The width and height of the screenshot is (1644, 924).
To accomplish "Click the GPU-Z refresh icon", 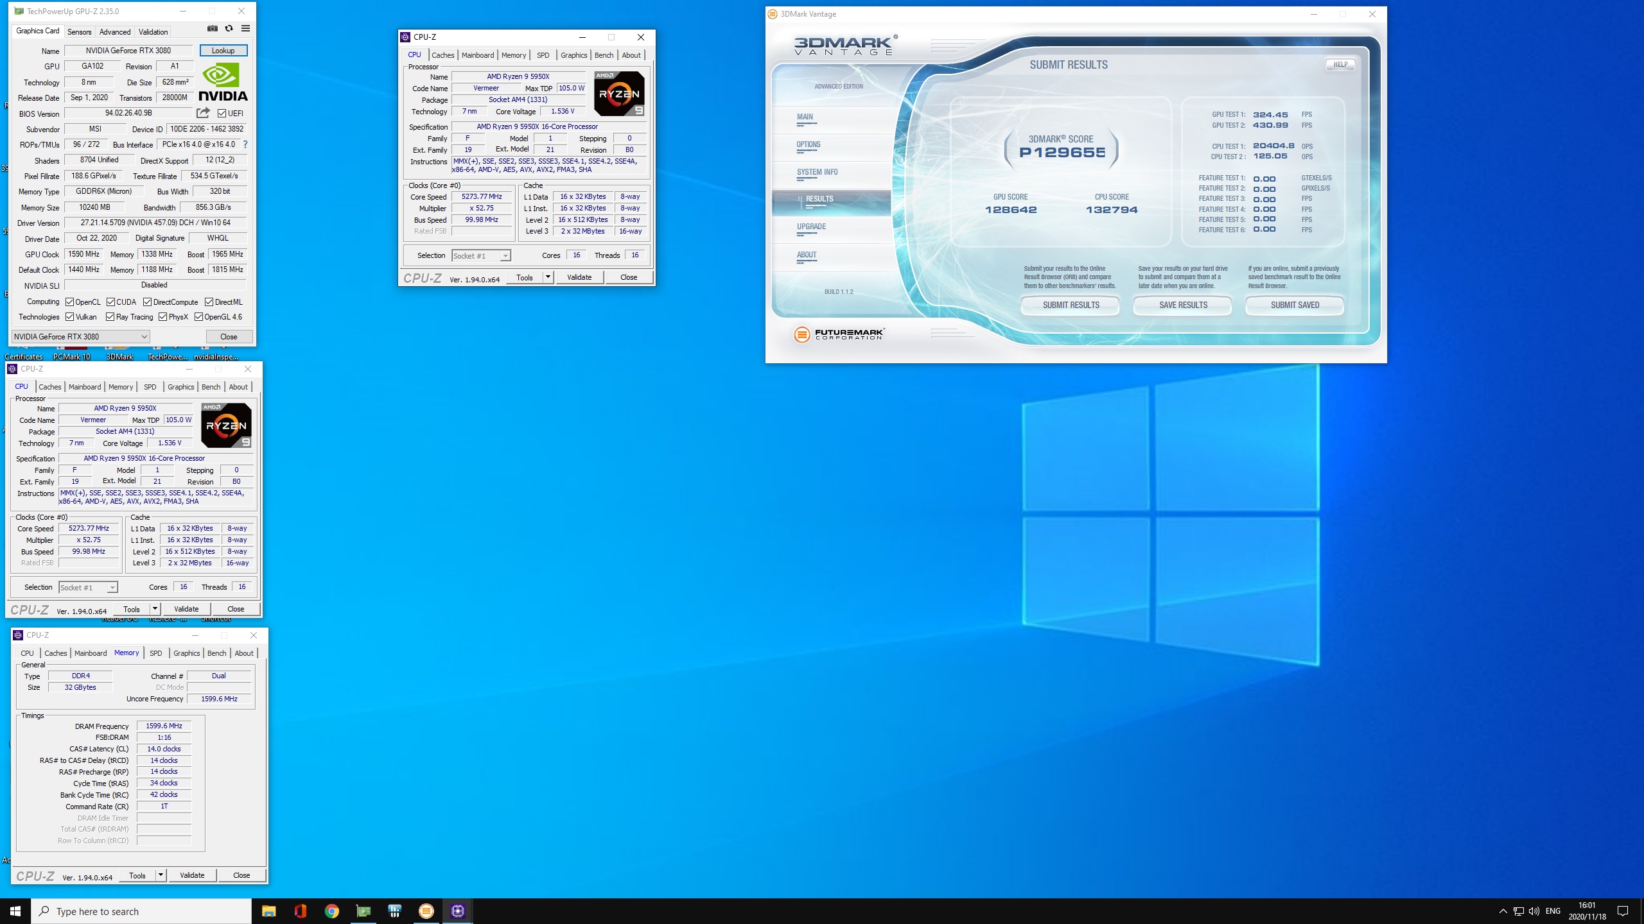I will click(229, 28).
